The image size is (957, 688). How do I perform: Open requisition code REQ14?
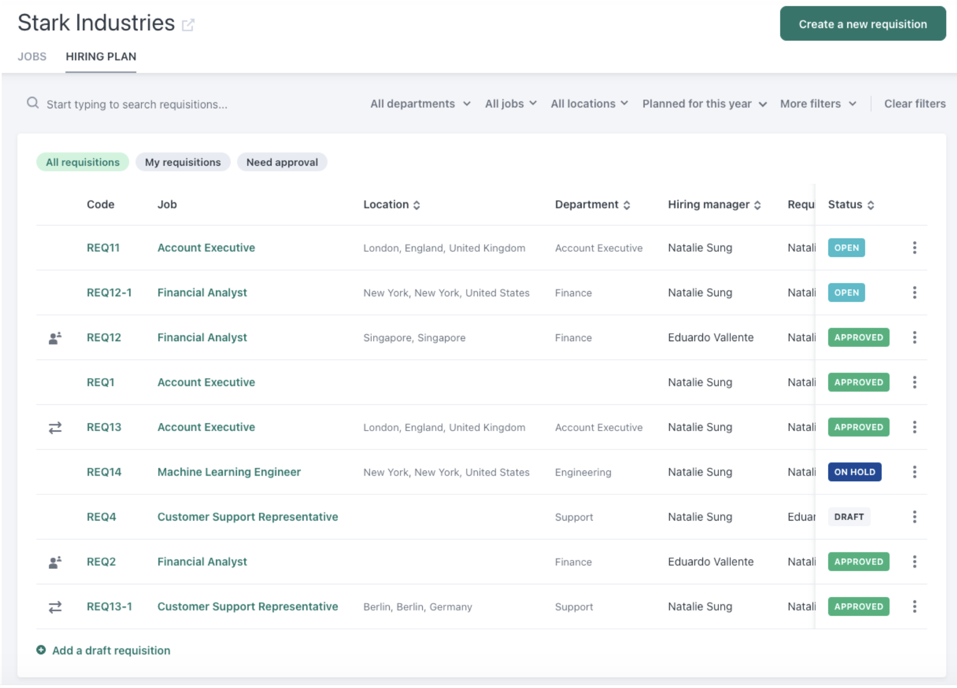104,472
